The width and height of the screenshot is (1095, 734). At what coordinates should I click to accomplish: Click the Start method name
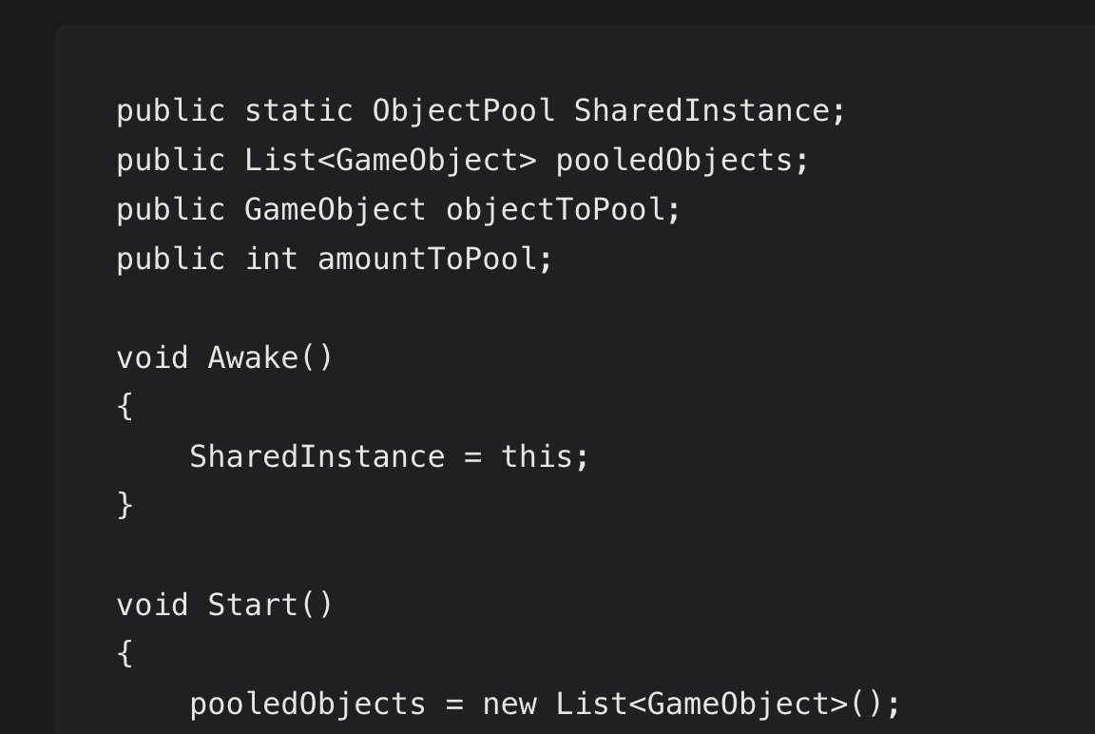(x=253, y=605)
